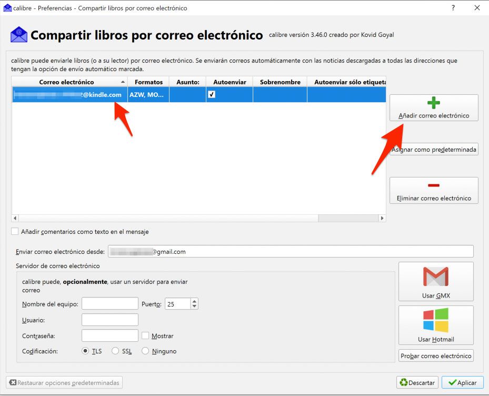
Task: Toggle the Autoenviar checkbox for the kindle.com row
Action: pos(212,94)
